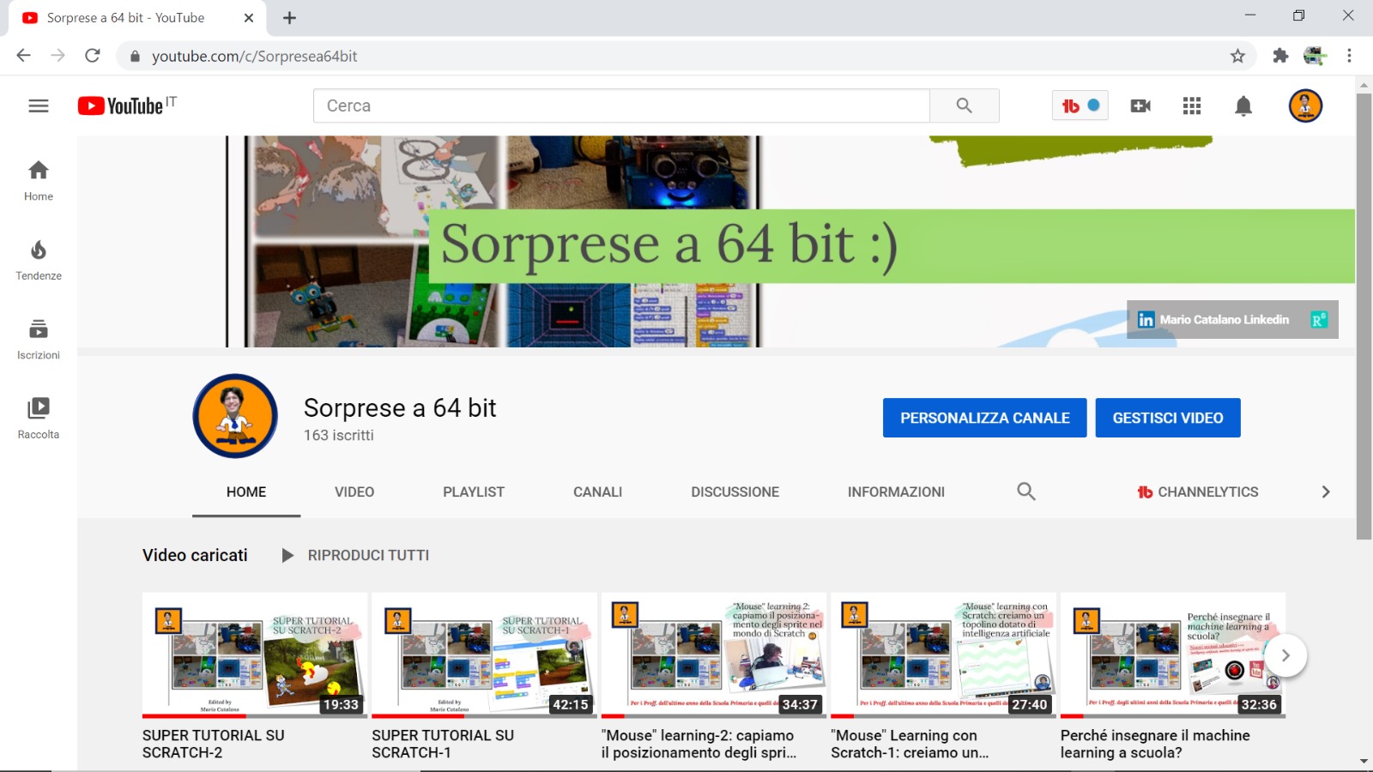This screenshot has height=772, width=1373.
Task: Open the Video caricati section heading
Action: coord(195,555)
